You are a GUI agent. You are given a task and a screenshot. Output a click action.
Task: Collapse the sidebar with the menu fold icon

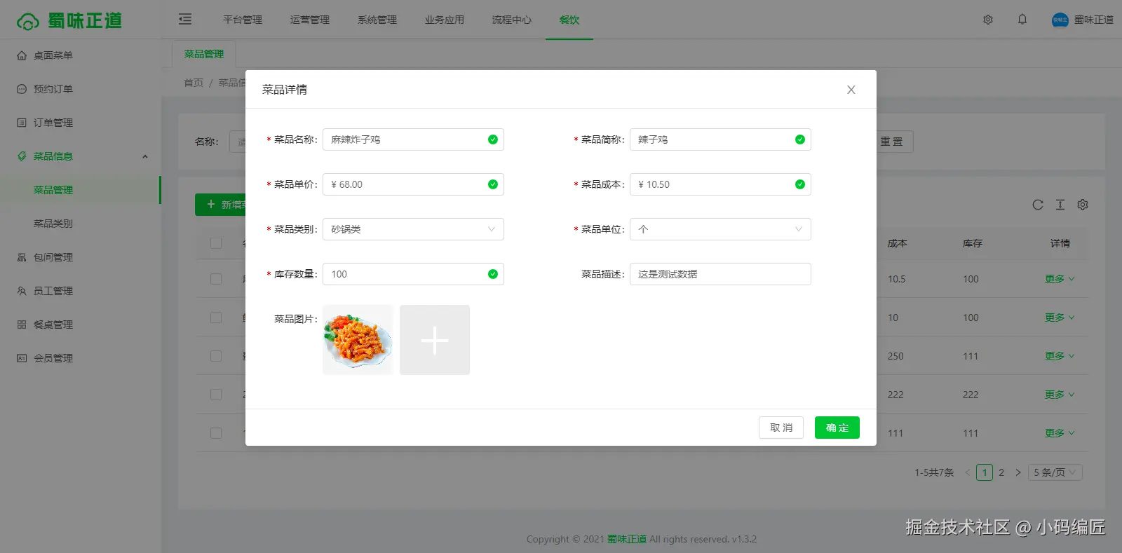[185, 20]
